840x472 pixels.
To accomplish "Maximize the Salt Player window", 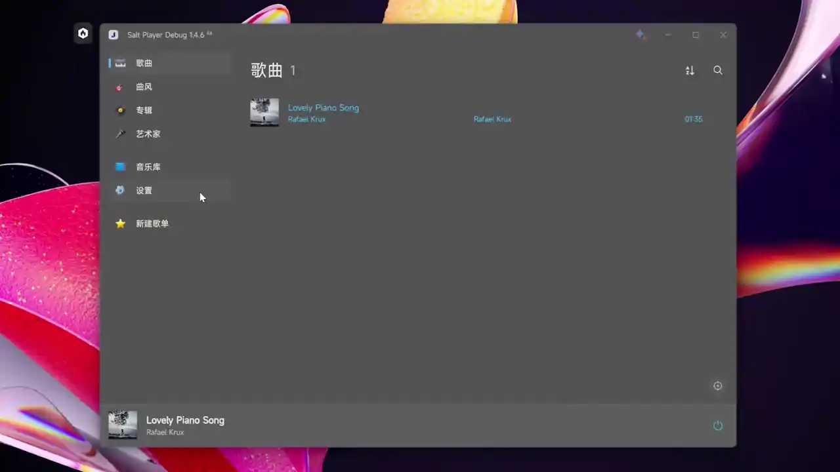I will pos(696,35).
